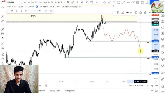
Task: Click the replay jump-to-bar icon
Action: coord(12,11)
